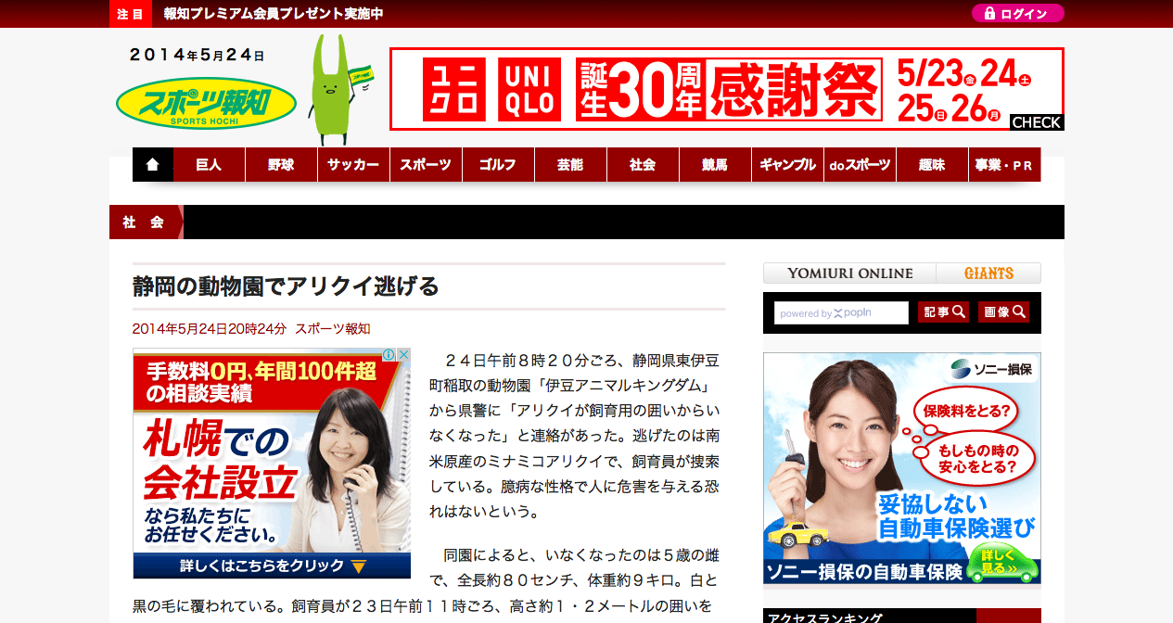This screenshot has width=1173, height=623.
Task: Open the Uniqlo 30th anniversary banner
Action: (727, 89)
